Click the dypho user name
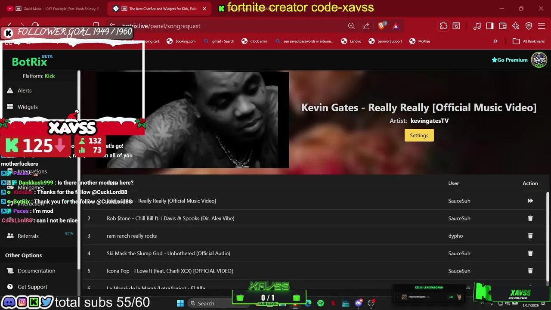Image resolution: width=551 pixels, height=310 pixels. pos(455,236)
